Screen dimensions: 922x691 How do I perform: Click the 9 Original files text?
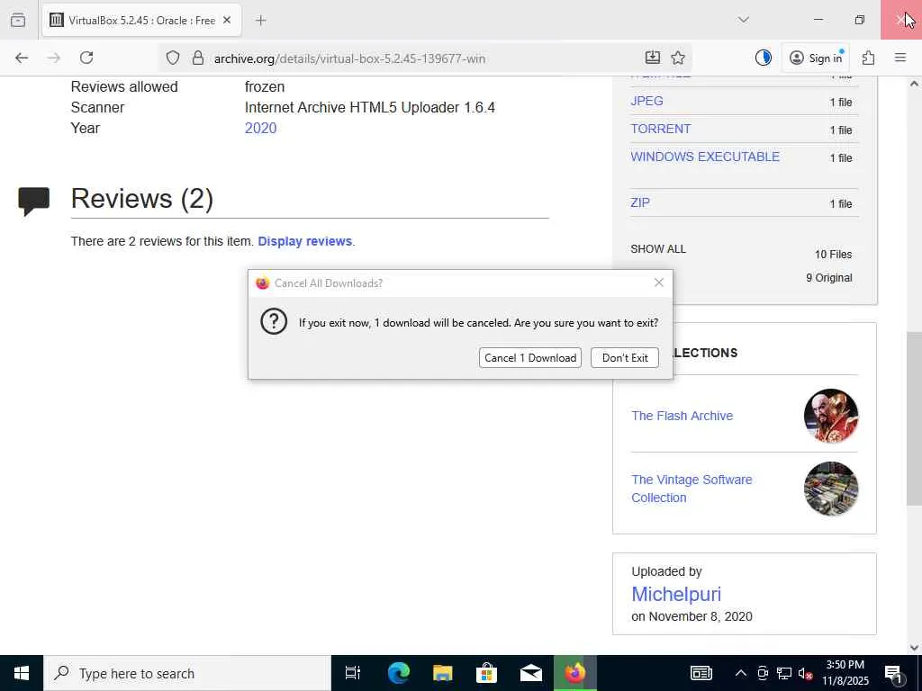coord(829,278)
